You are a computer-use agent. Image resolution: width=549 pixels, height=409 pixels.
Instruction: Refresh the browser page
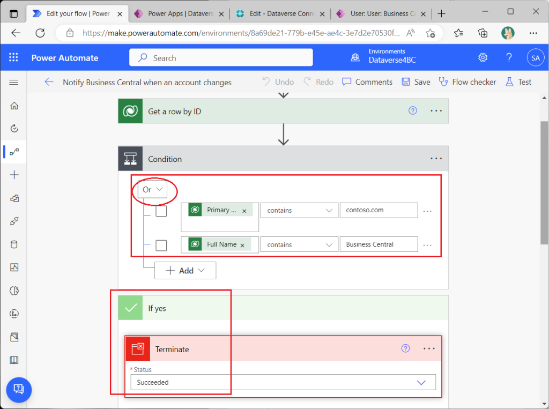pos(40,33)
